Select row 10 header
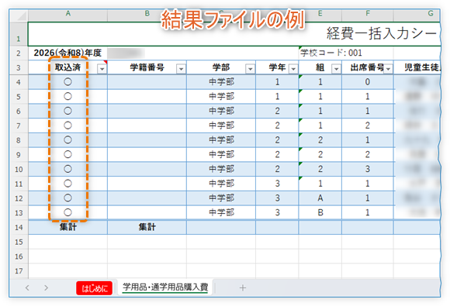The image size is (450, 306). pyautogui.click(x=19, y=170)
